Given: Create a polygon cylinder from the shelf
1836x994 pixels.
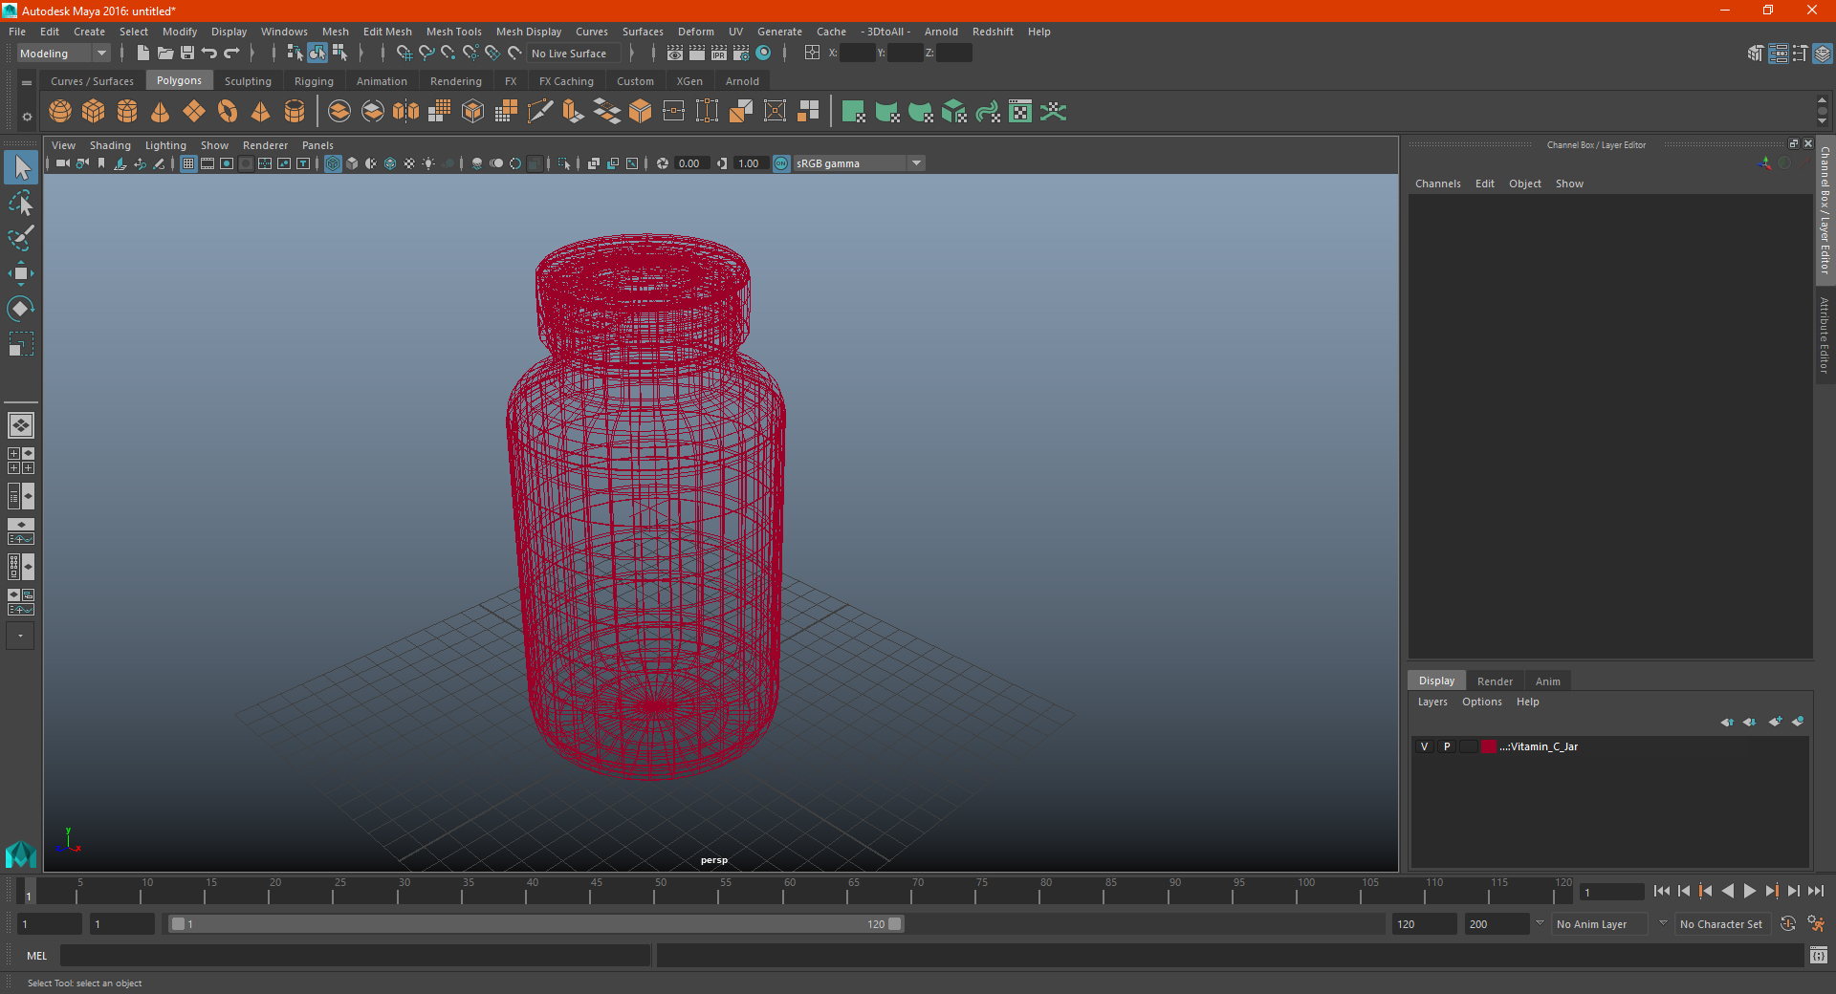Looking at the screenshot, I should point(127,112).
